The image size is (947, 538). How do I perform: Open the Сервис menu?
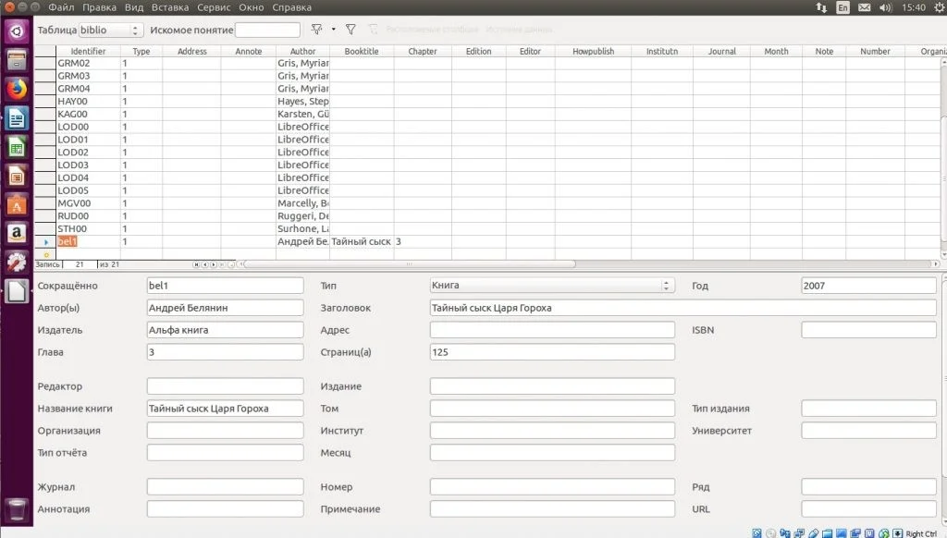pyautogui.click(x=214, y=7)
